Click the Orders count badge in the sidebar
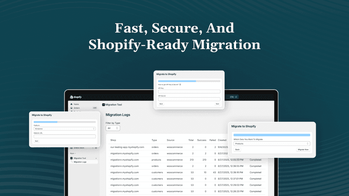The image size is (349, 196). tap(95, 108)
